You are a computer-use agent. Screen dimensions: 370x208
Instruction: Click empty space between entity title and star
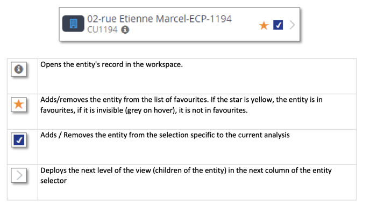coord(245,25)
